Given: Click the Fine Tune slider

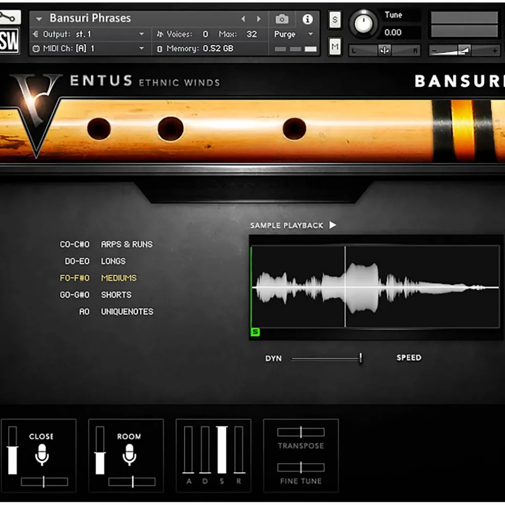Looking at the screenshot, I should (301, 468).
